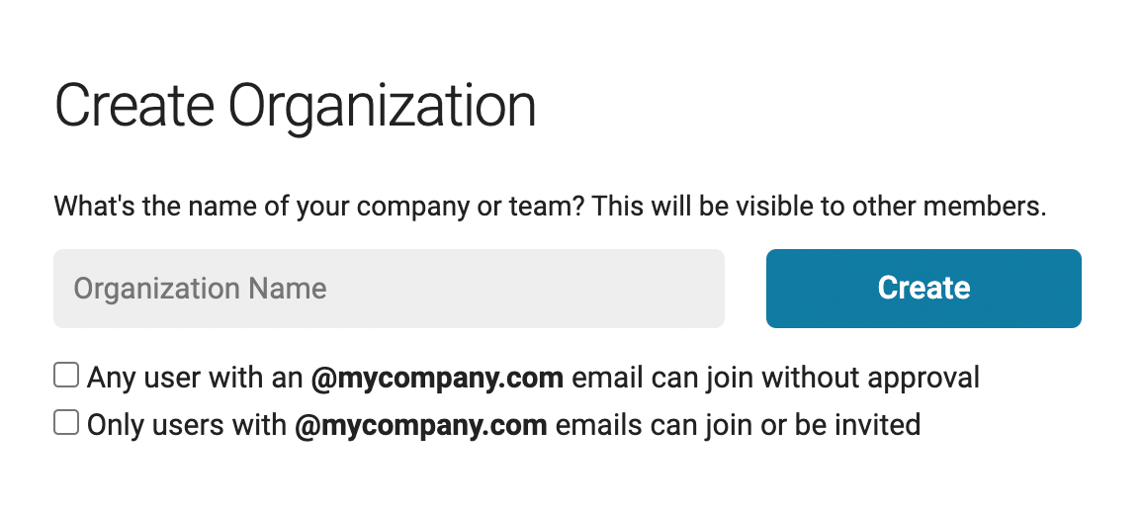This screenshot has width=1143, height=512.
Task: Enable the 'Only users with @mycompany.com' checkbox
Action: point(66,422)
